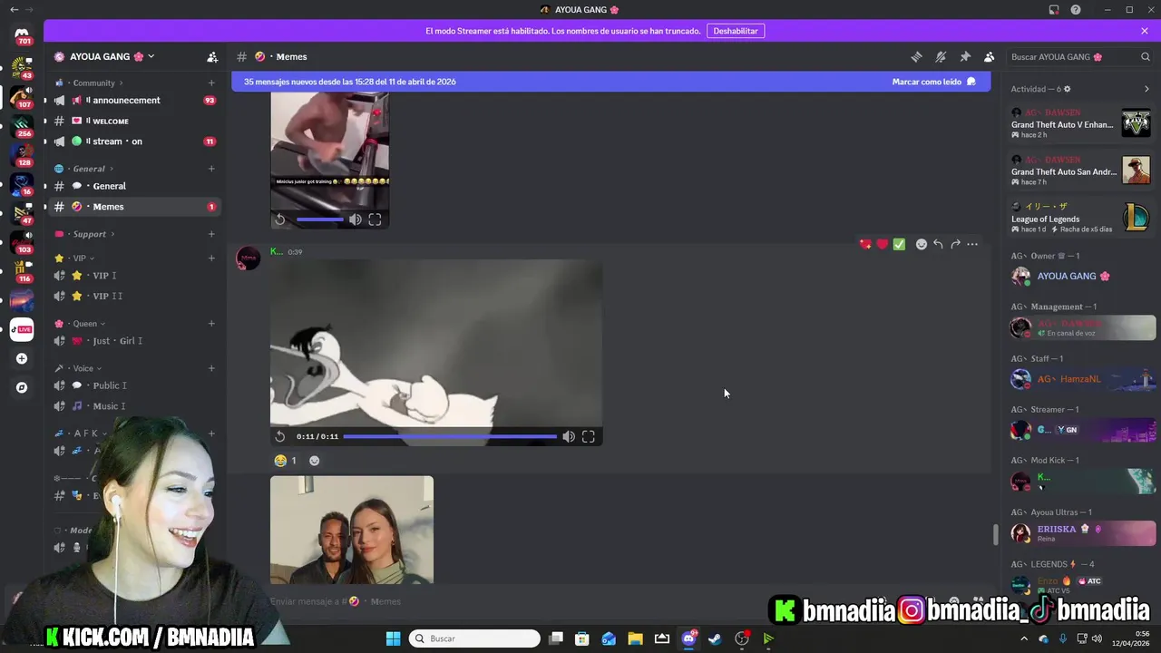Click Marcar como leído button
The height and width of the screenshot is (653, 1161).
933,82
